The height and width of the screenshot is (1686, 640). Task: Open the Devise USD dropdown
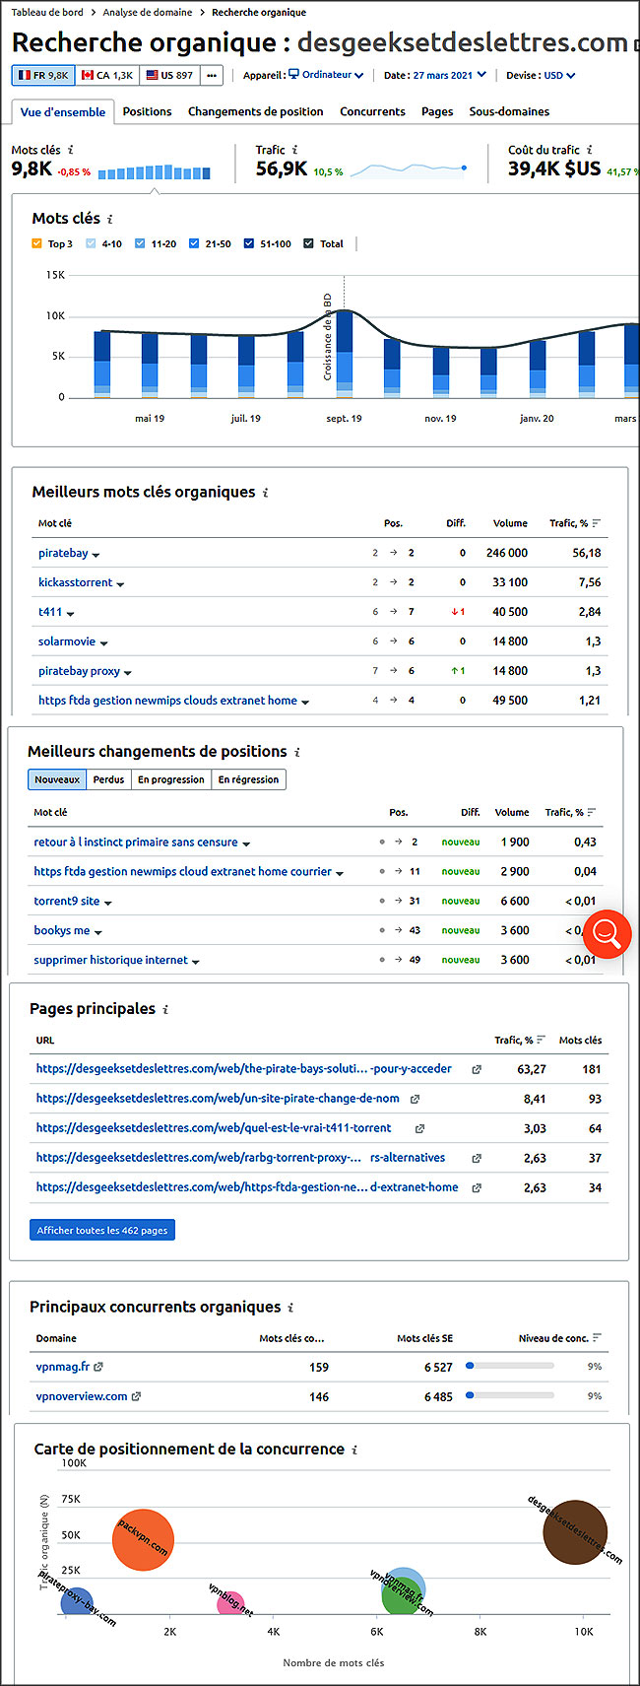[559, 75]
